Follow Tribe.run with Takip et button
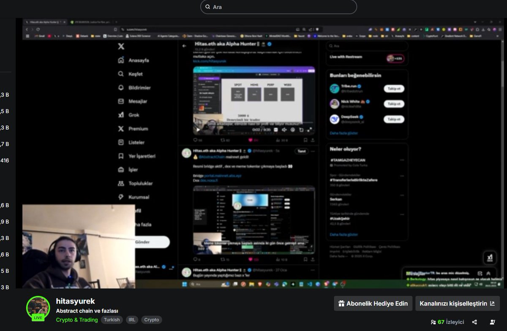This screenshot has height=331, width=507. pos(394,89)
